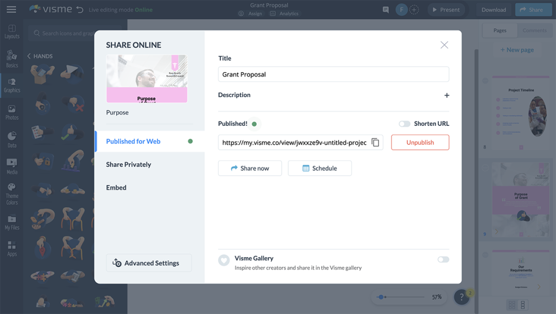Select the Share Privately tab

(129, 164)
